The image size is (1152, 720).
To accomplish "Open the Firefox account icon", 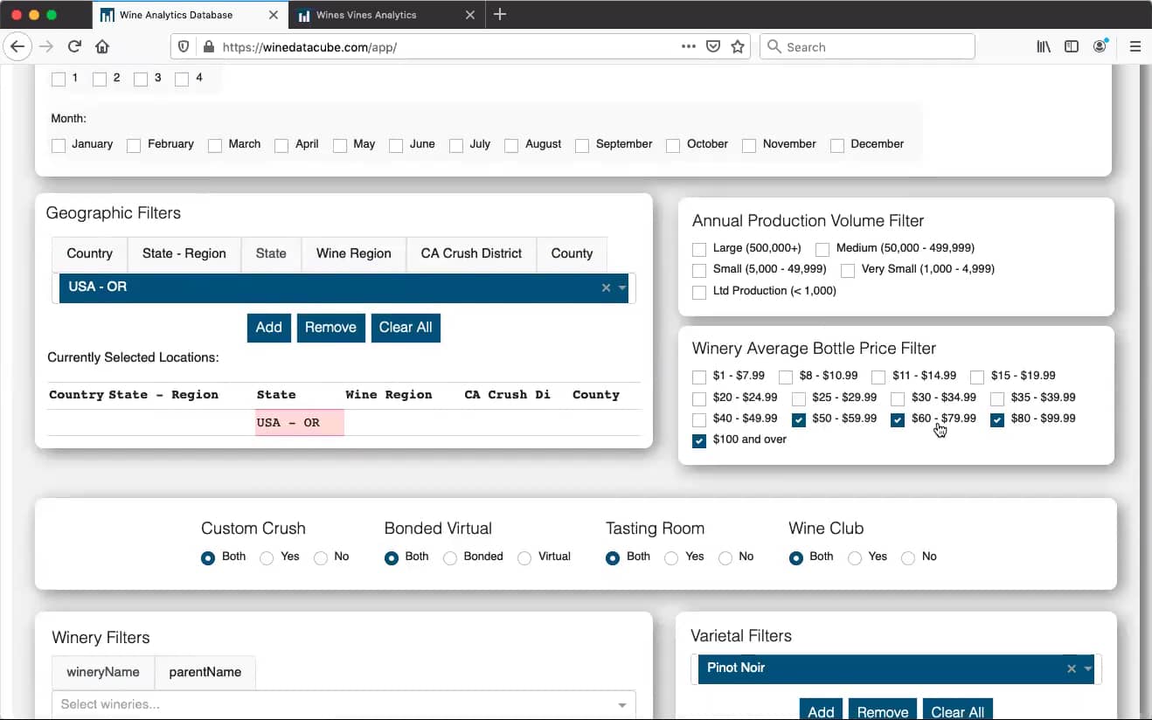I will (x=1100, y=46).
